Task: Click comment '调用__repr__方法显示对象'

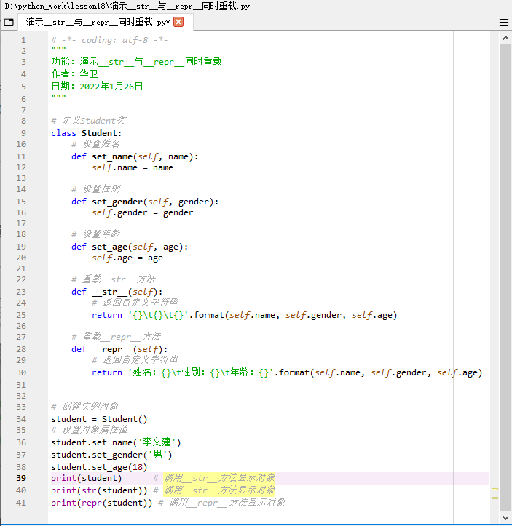Action: pyautogui.click(x=227, y=503)
